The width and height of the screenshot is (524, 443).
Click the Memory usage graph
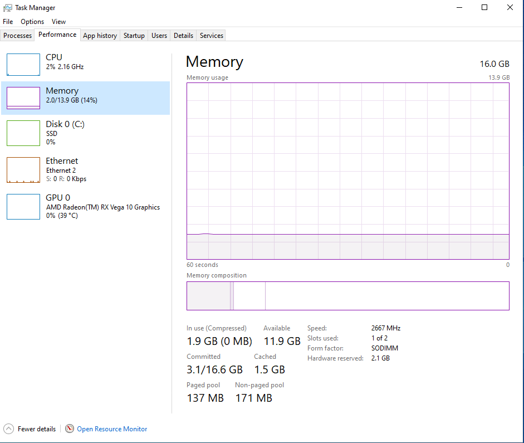(348, 171)
